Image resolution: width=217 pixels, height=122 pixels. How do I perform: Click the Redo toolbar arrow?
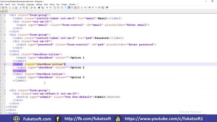[x=35, y=7]
